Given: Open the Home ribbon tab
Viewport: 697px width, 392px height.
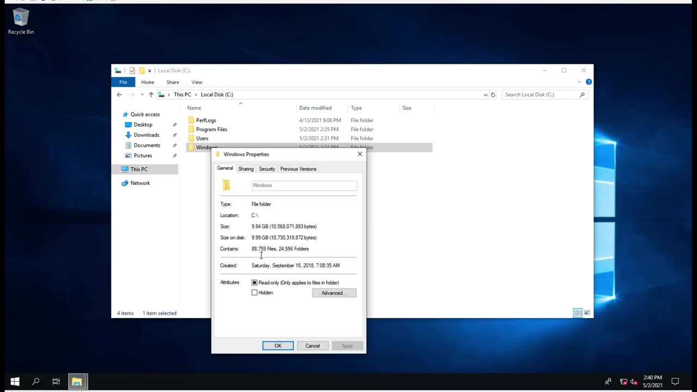Looking at the screenshot, I should (x=148, y=82).
